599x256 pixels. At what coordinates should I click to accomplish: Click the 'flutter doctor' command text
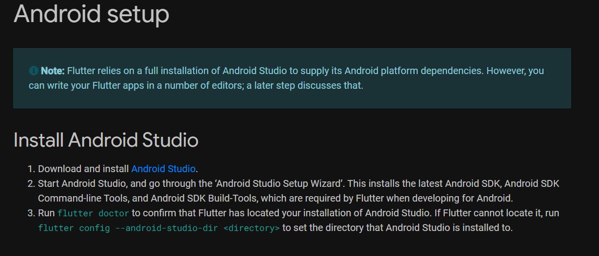pos(93,213)
